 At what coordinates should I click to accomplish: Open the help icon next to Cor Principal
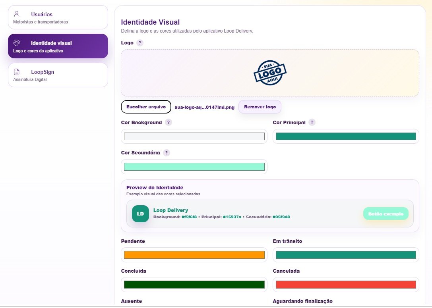point(312,122)
